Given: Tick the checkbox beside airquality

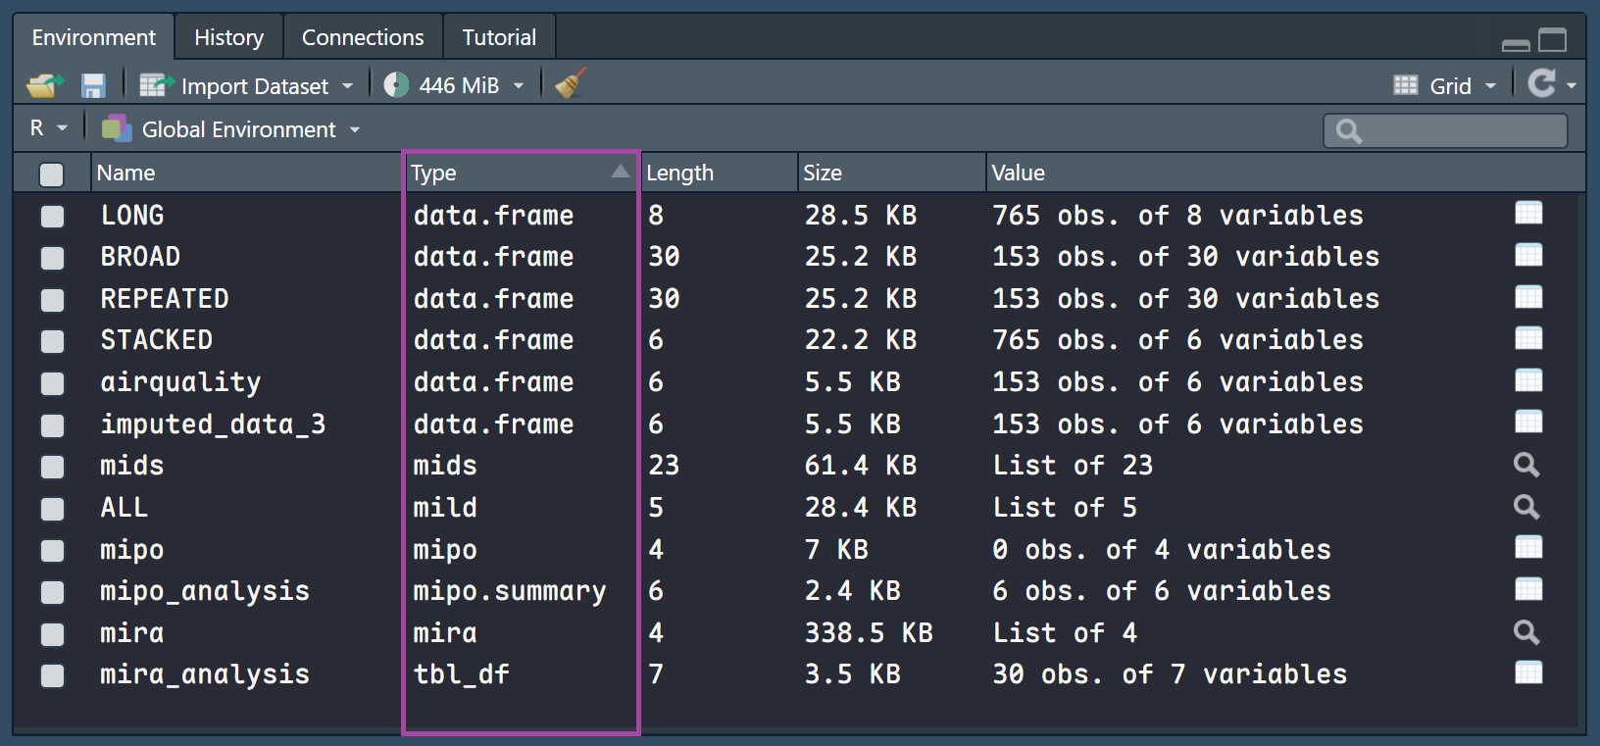Looking at the screenshot, I should tap(52, 383).
